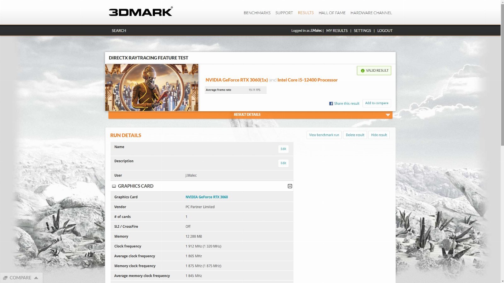504x283 pixels.
Task: Open the Benchmarks menu
Action: [257, 13]
